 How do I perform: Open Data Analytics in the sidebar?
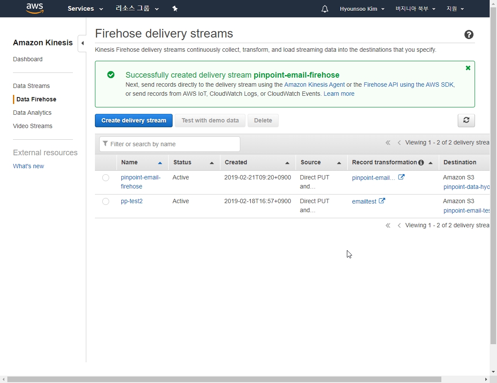click(x=32, y=113)
